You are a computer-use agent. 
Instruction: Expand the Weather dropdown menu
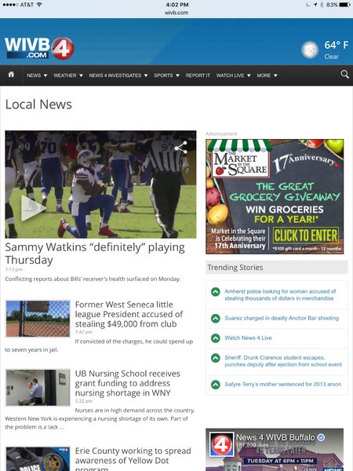click(68, 75)
